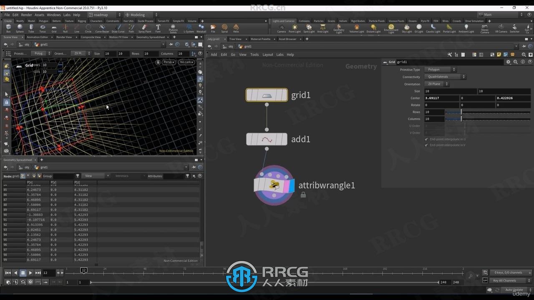Select the Curve Bezier shelf tool
Image resolution: width=534 pixels, height=300 pixels.
click(102, 28)
